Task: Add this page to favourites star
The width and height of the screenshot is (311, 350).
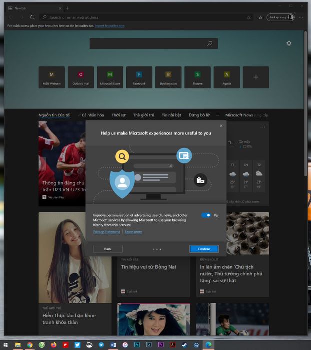Action: click(249, 17)
